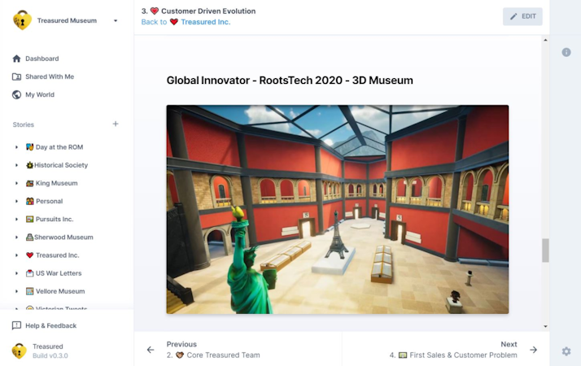Click the Historical Society emoji icon
This screenshot has height=366, width=581.
click(x=29, y=165)
